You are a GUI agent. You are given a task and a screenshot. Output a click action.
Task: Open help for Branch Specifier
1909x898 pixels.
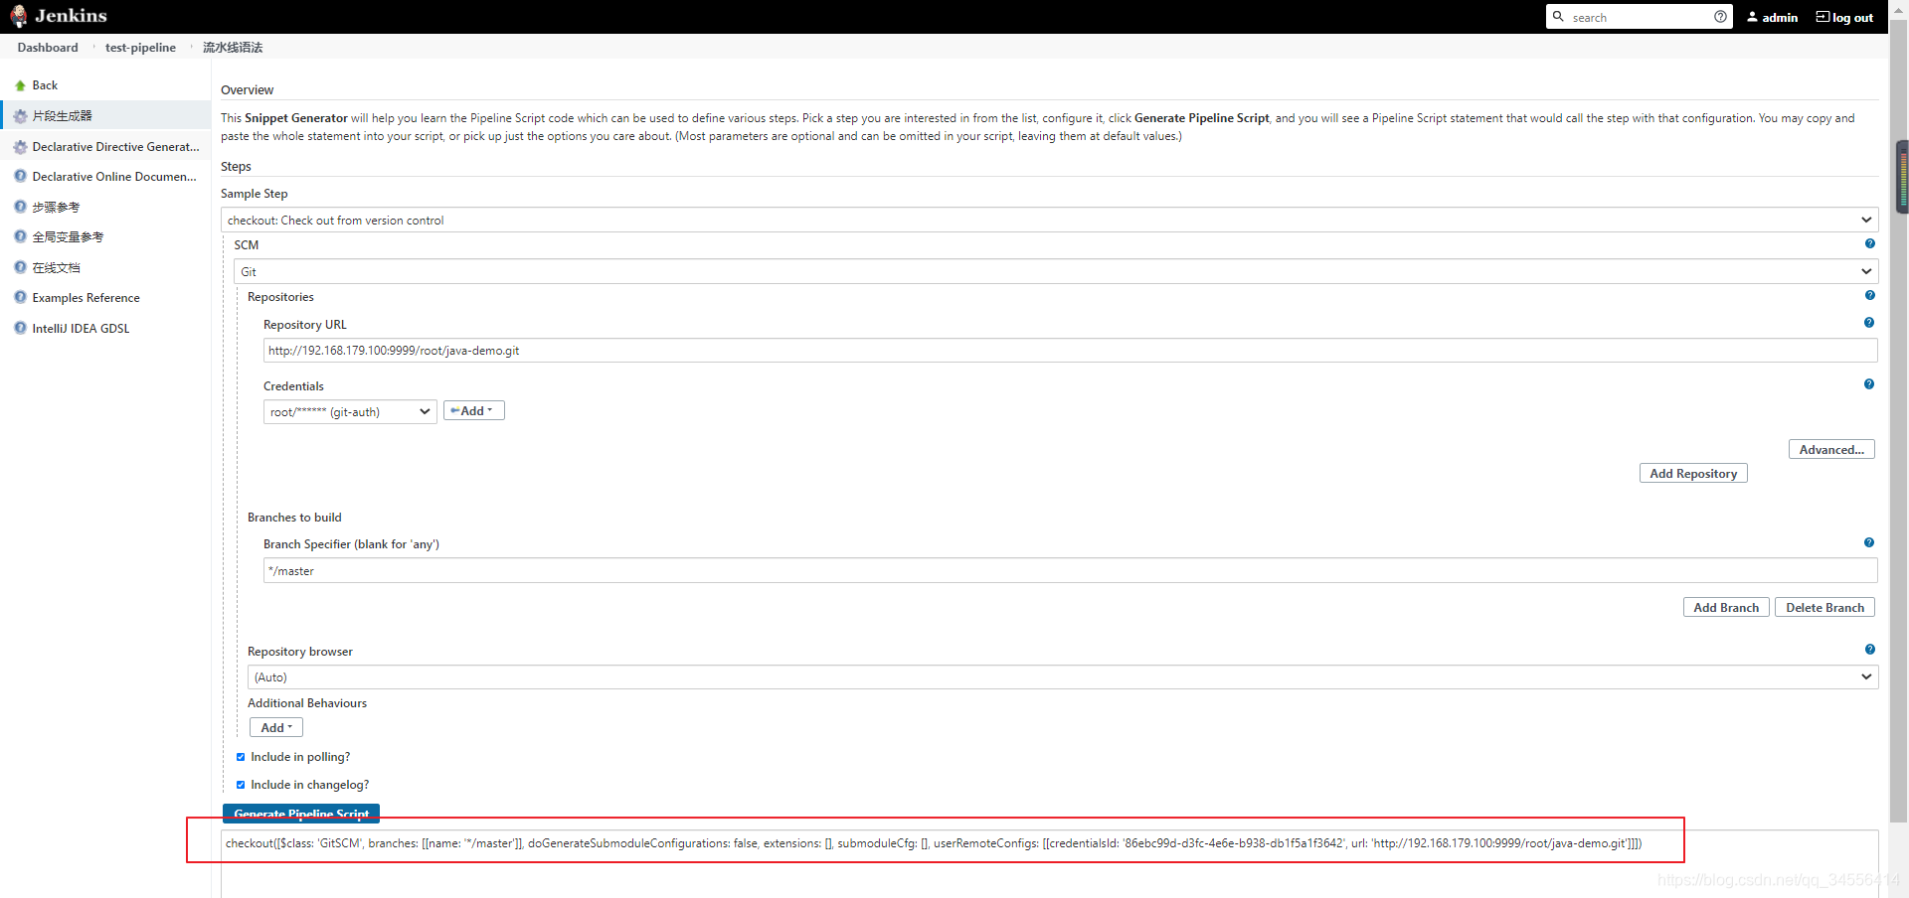coord(1869,542)
